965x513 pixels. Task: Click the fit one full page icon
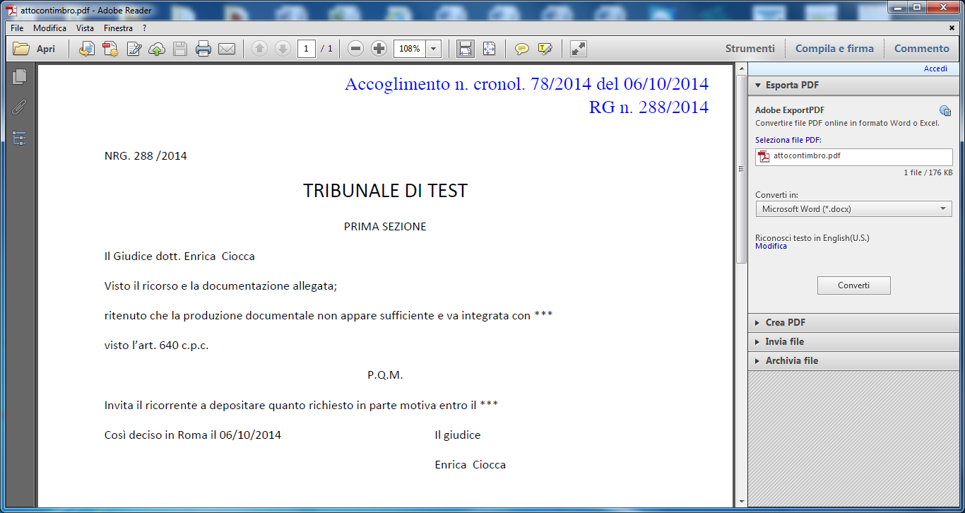[490, 49]
